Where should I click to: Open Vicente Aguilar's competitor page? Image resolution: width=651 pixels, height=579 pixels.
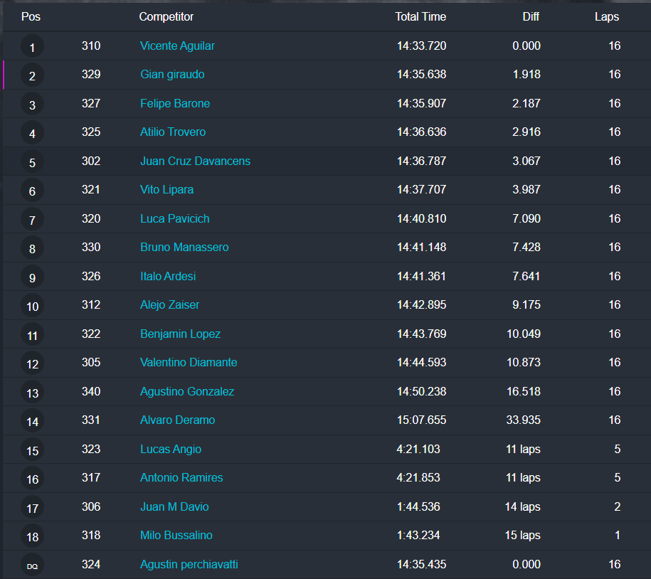click(177, 46)
